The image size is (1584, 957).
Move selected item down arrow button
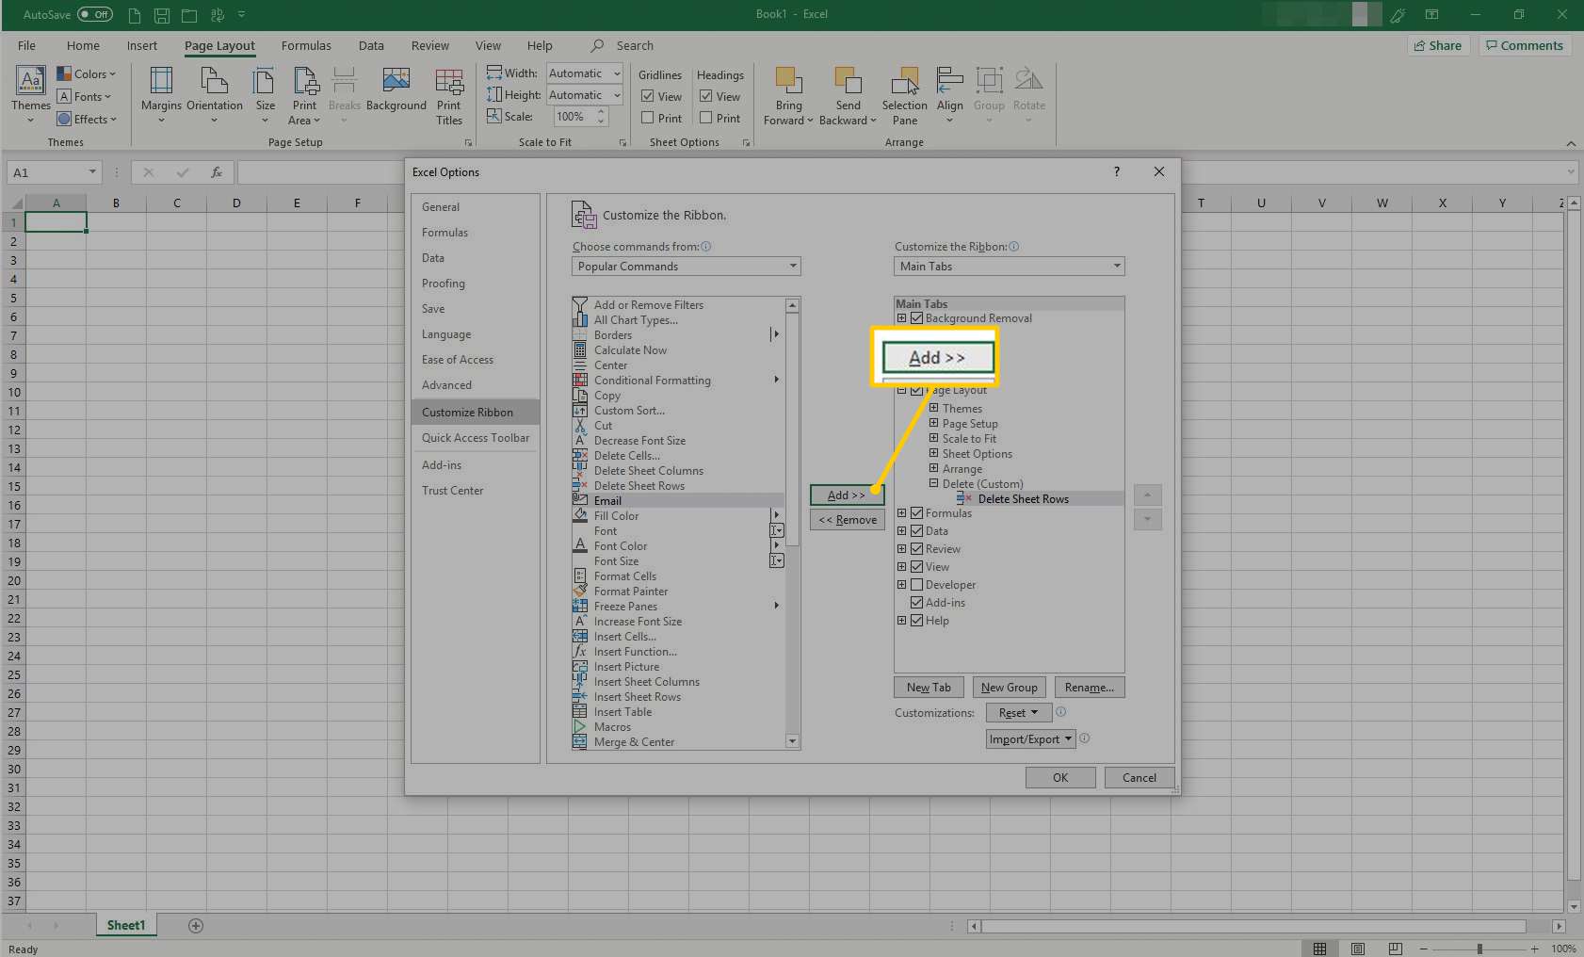1147,519
